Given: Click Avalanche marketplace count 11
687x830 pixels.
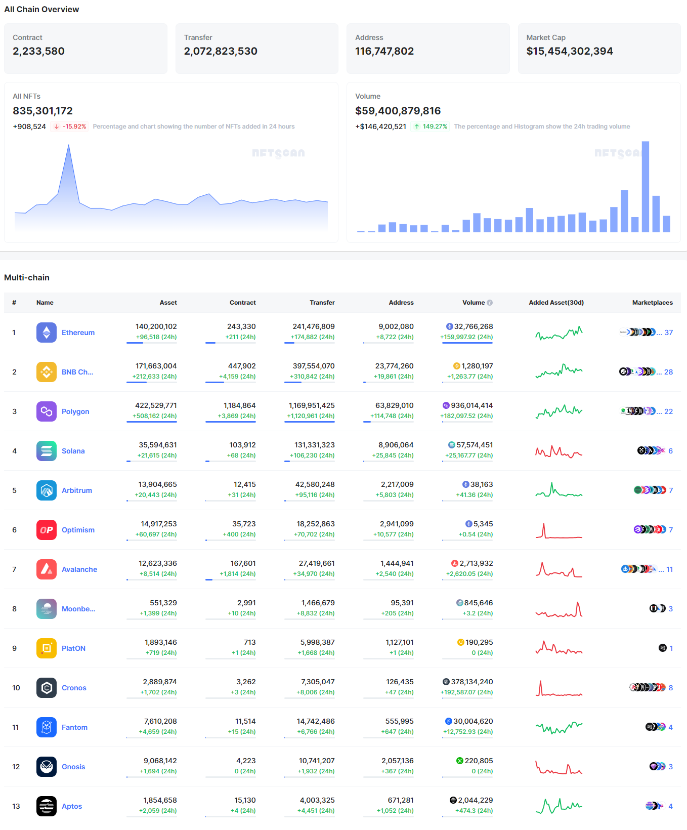Looking at the screenshot, I should (x=670, y=569).
